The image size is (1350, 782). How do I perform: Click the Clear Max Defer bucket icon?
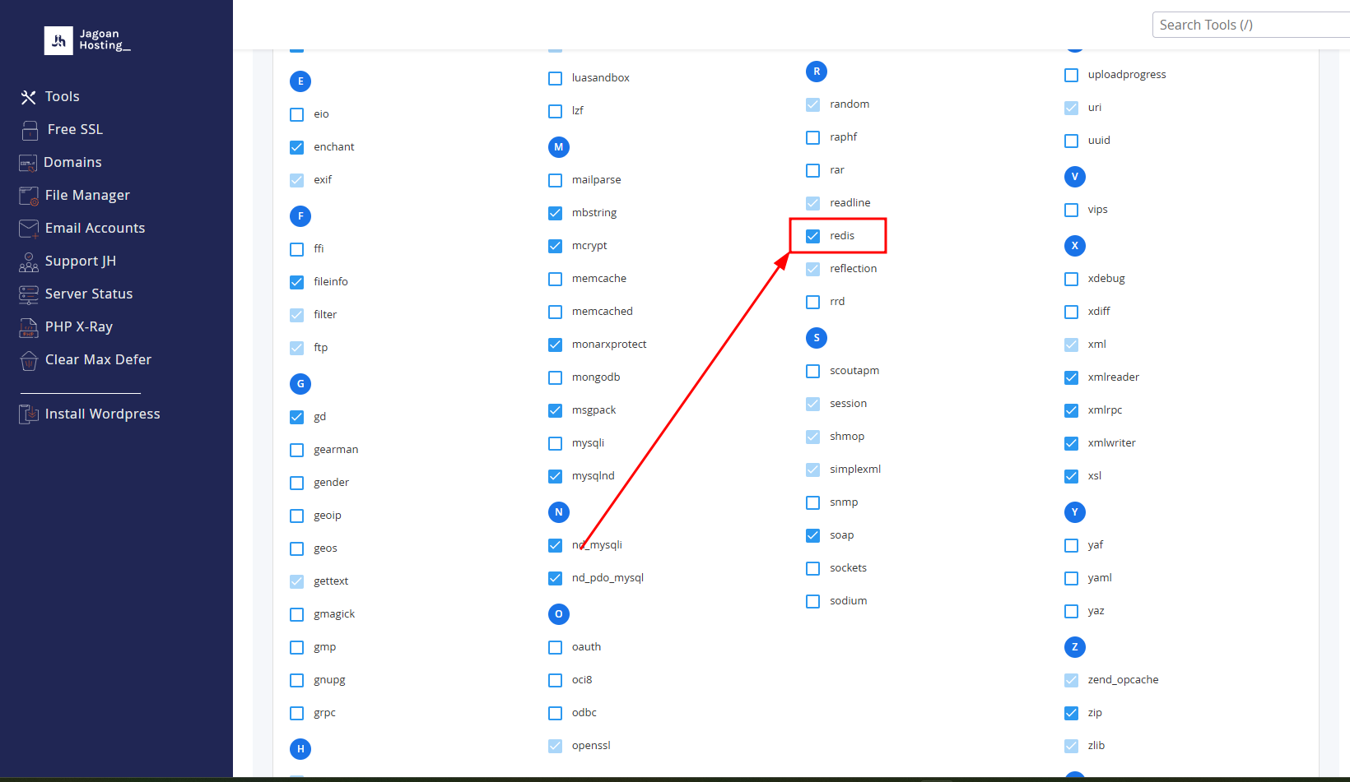(29, 360)
